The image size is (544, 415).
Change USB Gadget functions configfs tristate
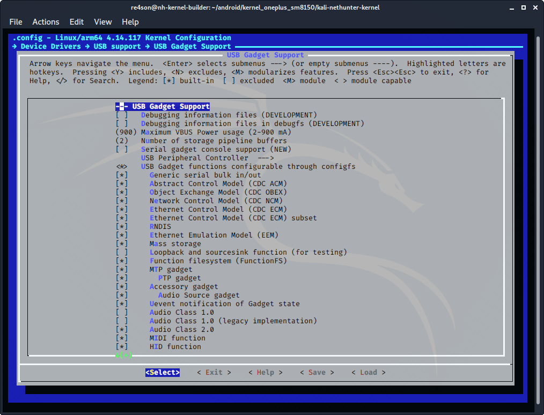coord(122,167)
